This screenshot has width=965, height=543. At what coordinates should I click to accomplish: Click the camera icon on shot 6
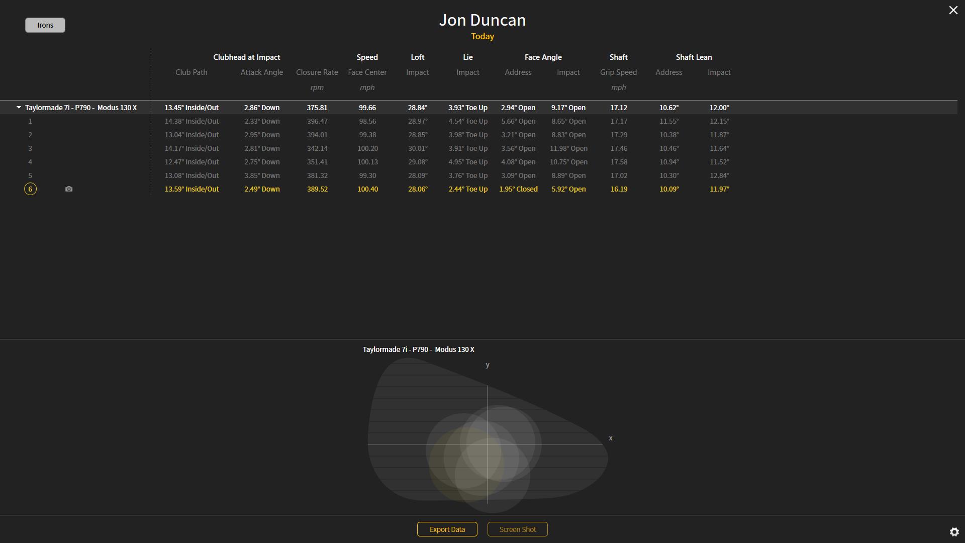tap(69, 189)
